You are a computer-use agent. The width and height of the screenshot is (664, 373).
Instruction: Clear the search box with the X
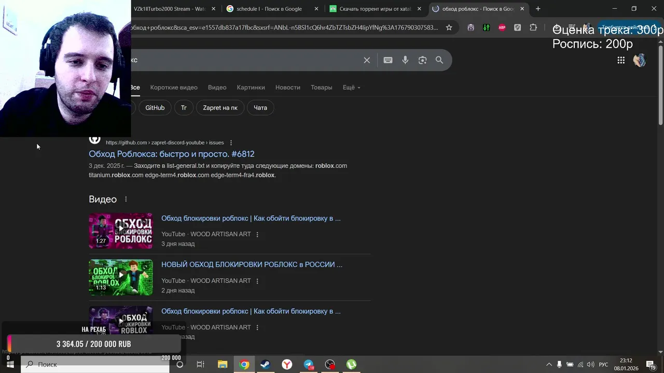click(367, 60)
